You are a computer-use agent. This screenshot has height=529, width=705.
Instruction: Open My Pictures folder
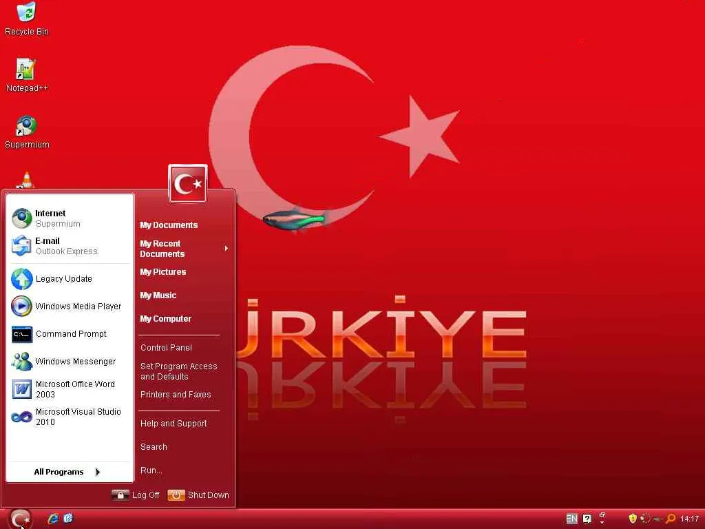coord(162,271)
